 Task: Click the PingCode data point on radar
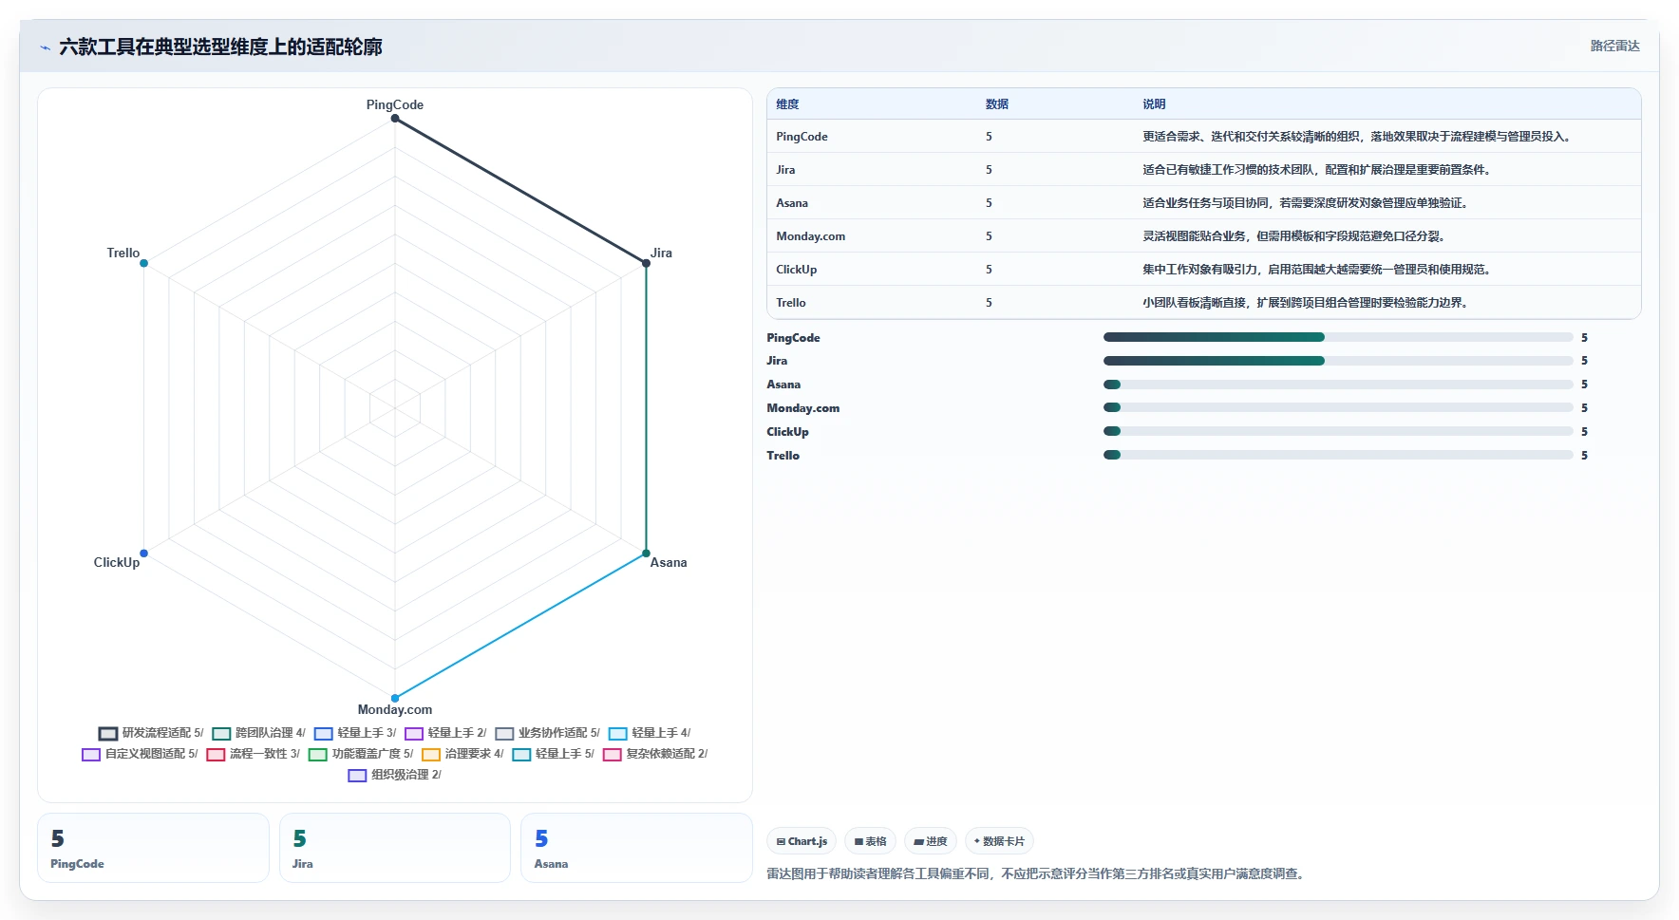(x=395, y=119)
